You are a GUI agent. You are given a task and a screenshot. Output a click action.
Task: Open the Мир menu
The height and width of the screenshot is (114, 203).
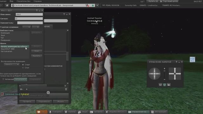coord(11,1)
